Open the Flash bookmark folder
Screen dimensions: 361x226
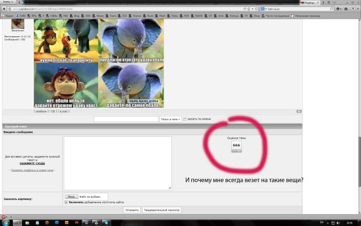point(160,16)
